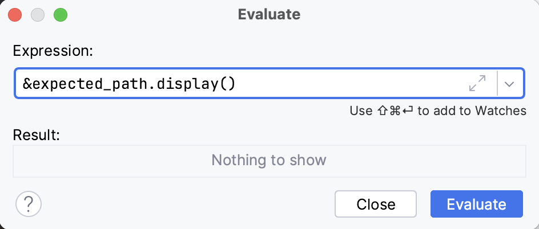The image size is (539, 229).
Task: Expand the expression editor field
Action: 477,84
